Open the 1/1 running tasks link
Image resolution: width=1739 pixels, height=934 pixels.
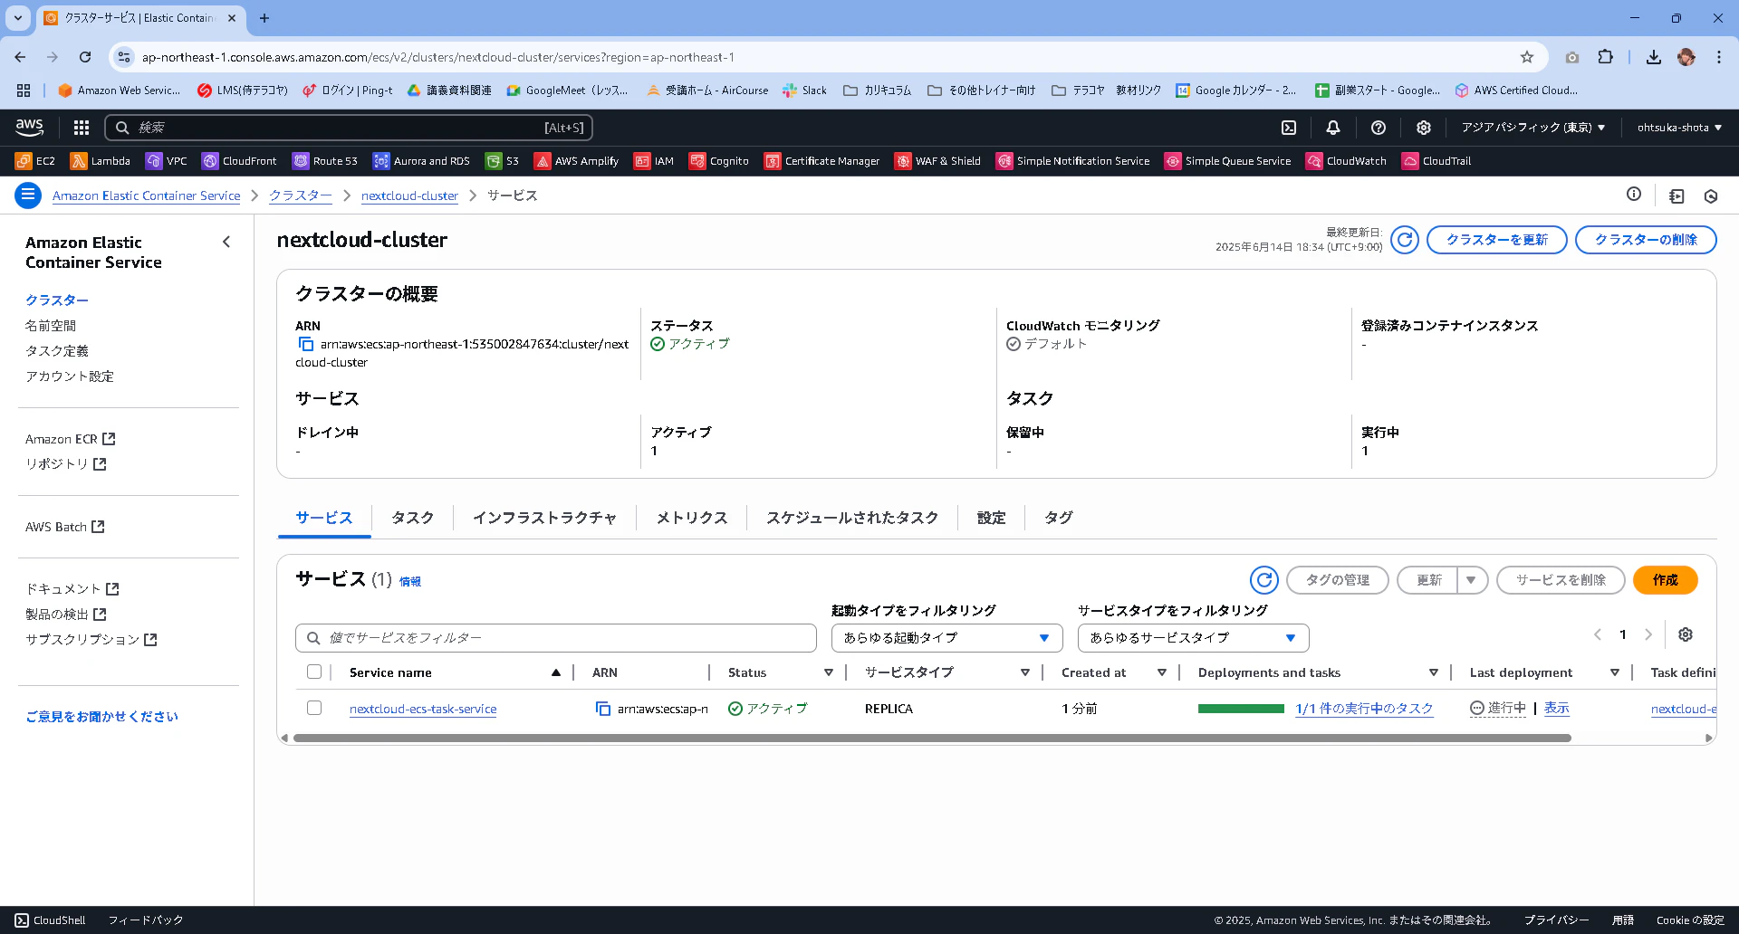(x=1364, y=709)
